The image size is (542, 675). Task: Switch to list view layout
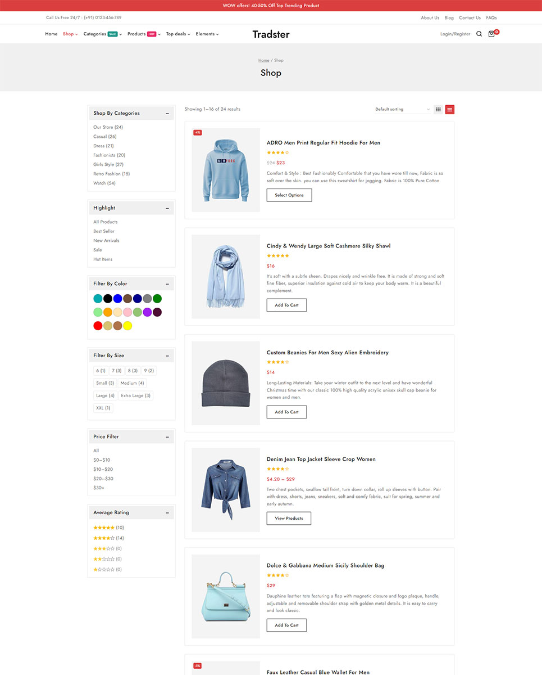[x=450, y=109]
